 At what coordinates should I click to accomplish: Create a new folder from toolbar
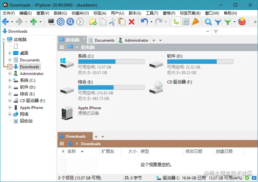click(x=93, y=22)
